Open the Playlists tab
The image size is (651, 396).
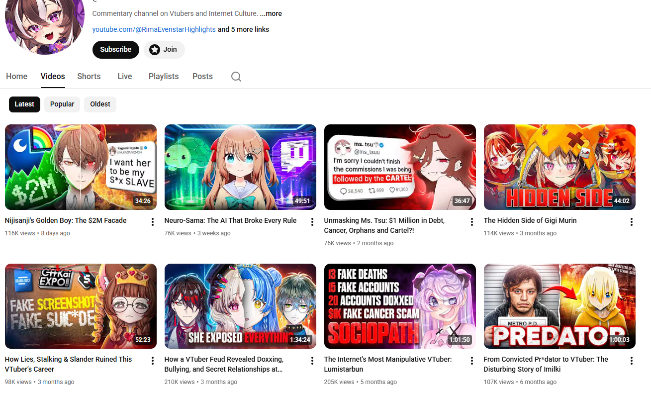(x=164, y=76)
